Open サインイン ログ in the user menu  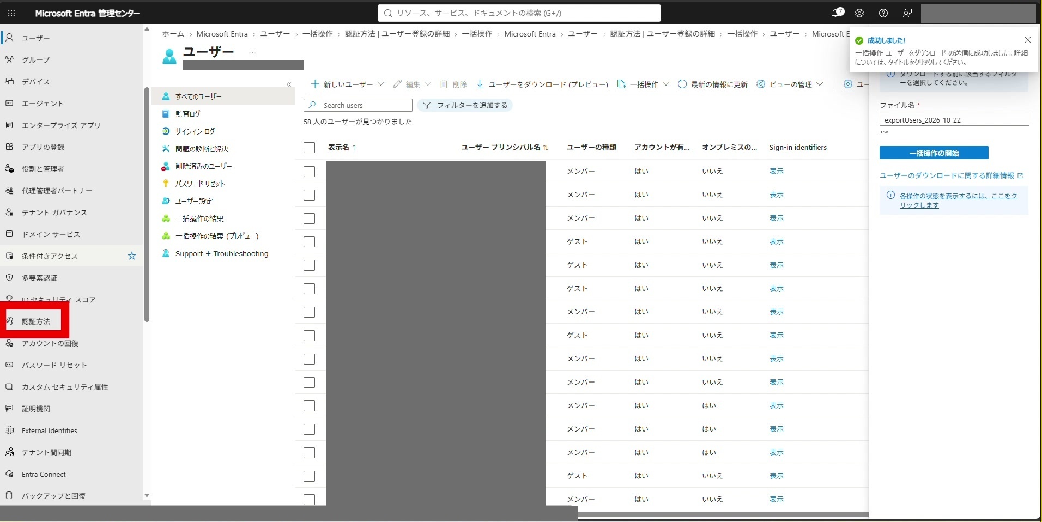pyautogui.click(x=195, y=131)
